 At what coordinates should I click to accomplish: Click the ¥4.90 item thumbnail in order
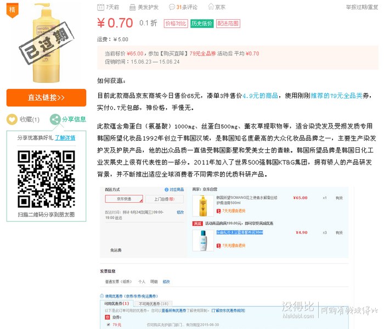(x=203, y=241)
